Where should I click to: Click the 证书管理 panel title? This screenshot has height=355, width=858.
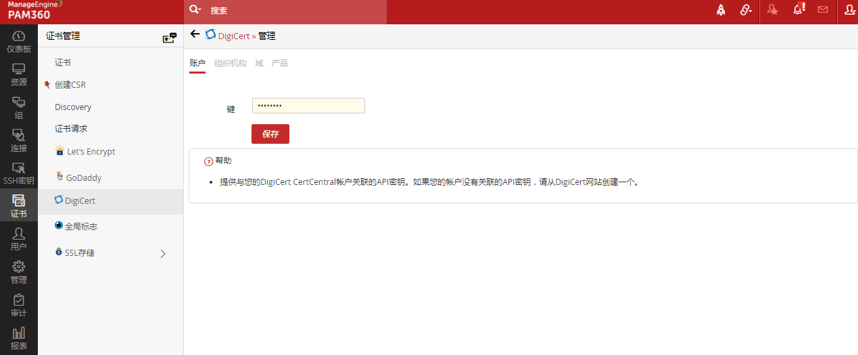pos(63,36)
